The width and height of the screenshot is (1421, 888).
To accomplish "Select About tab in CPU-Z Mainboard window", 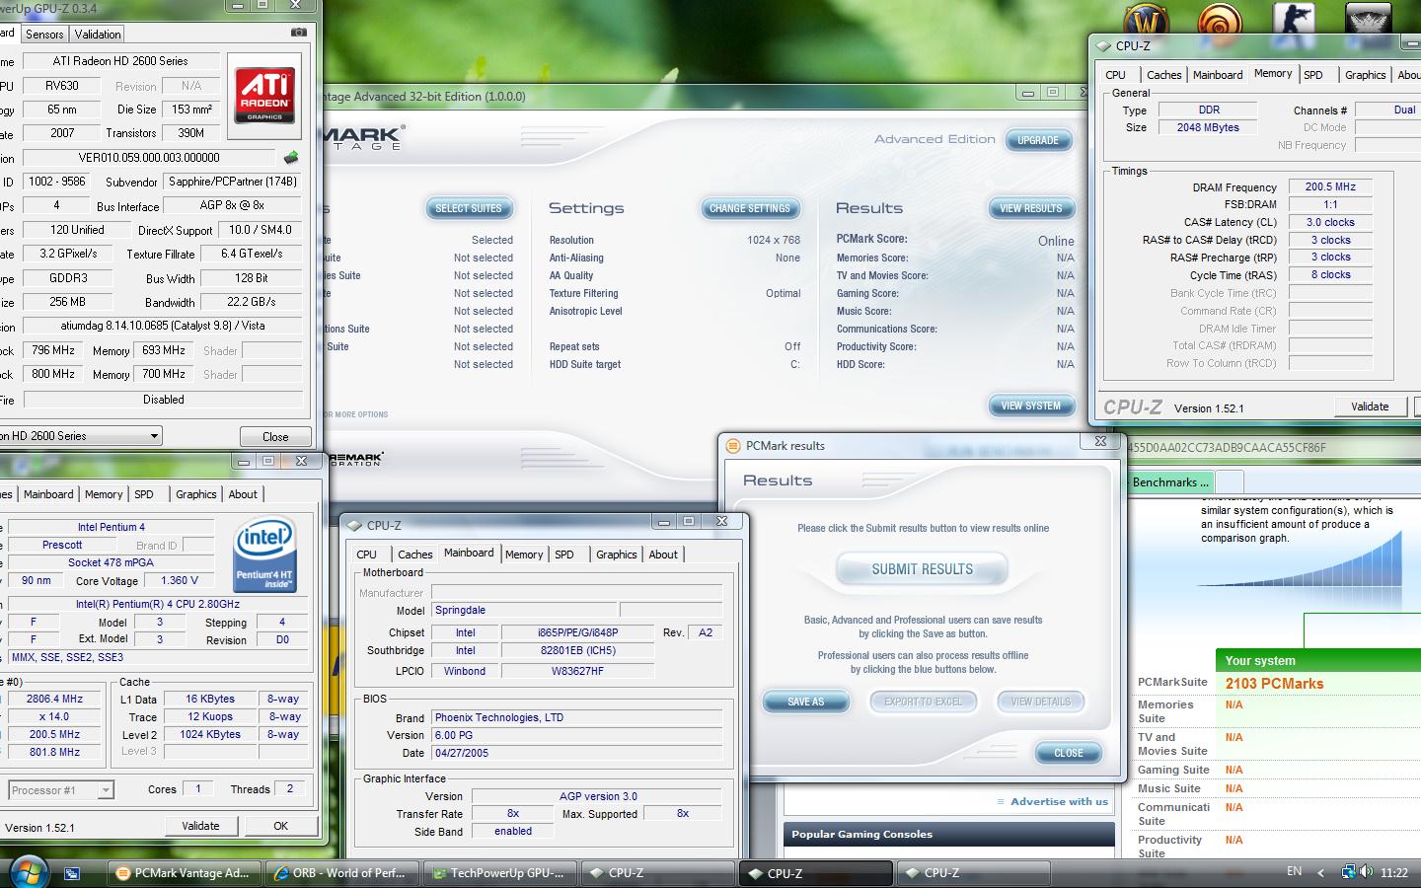I will 663,555.
